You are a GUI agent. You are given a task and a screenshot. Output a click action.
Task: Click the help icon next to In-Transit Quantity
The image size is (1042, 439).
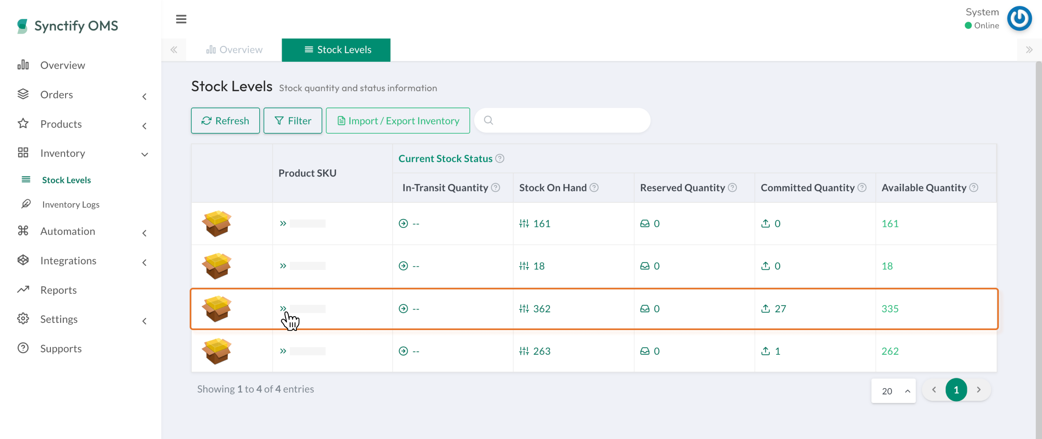[x=495, y=187]
